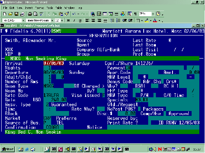The image size is (205, 153).
Task: Click the Decrease Indent icon
Action: point(125,20)
